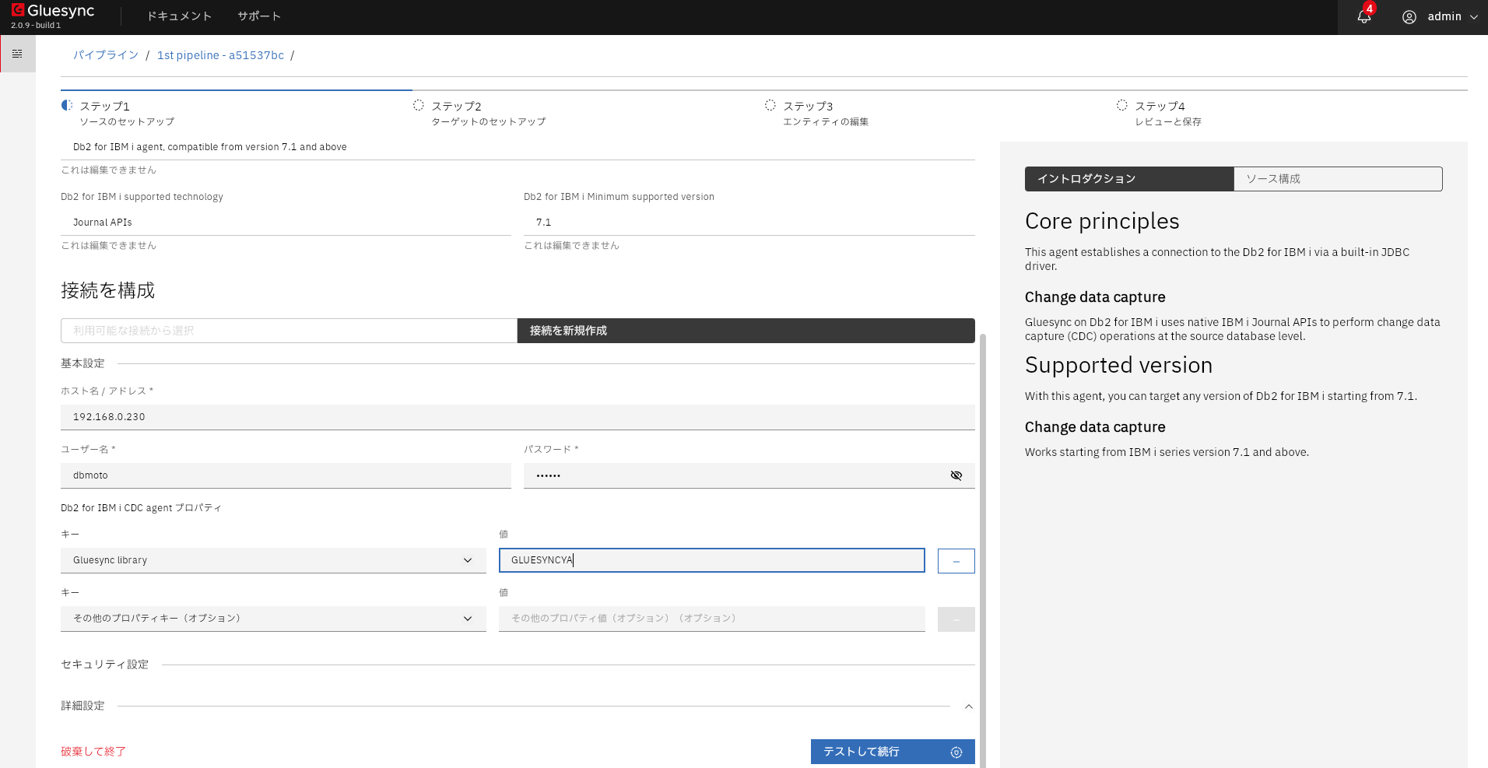Go to ステップ2 ターゲットのセットアップ
Image resolution: width=1488 pixels, height=768 pixels.
coord(489,114)
